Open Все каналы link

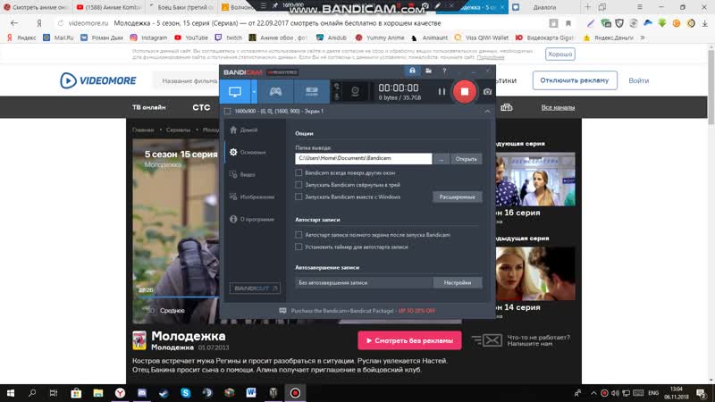558,107
